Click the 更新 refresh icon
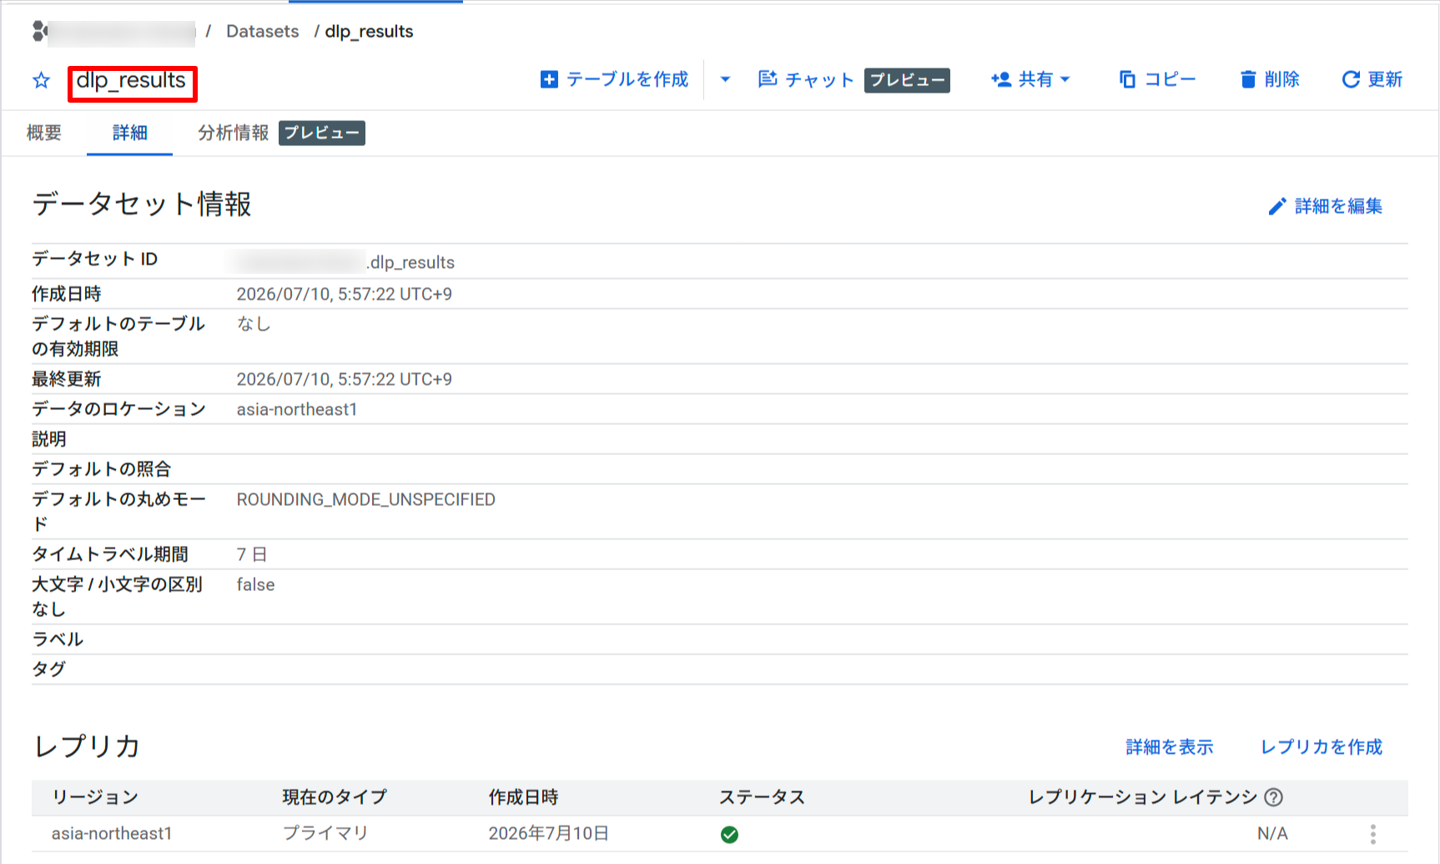The width and height of the screenshot is (1440, 864). 1351,79
